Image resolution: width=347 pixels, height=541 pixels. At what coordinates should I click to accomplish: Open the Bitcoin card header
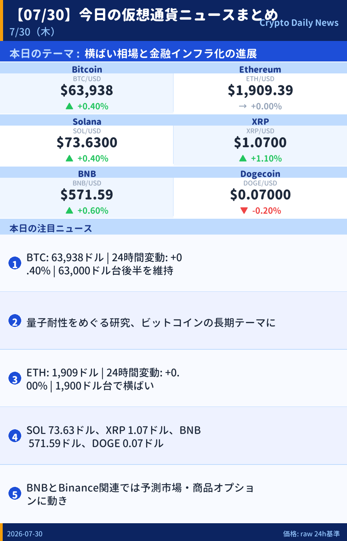(x=87, y=69)
